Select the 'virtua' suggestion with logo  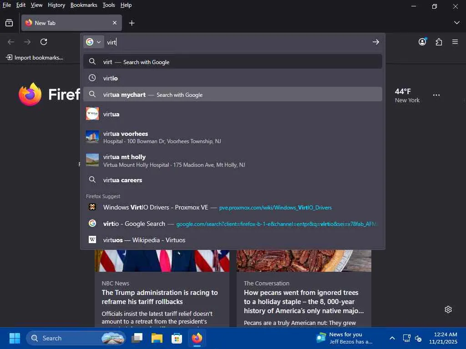pyautogui.click(x=233, y=114)
